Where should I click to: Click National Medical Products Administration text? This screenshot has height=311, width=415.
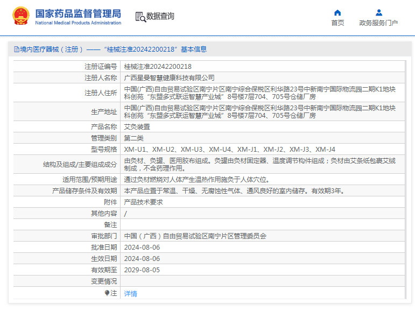[78, 23]
